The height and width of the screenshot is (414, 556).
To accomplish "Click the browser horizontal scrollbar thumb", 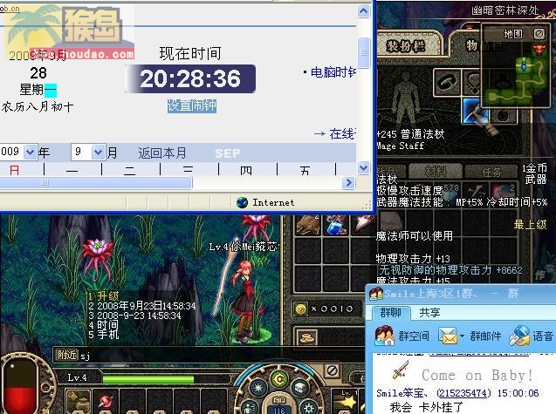I will click(x=96, y=183).
